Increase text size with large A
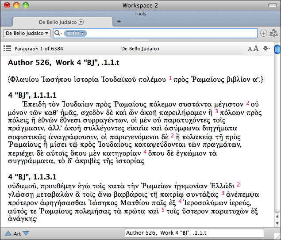The image size is (281, 240). (256, 48)
